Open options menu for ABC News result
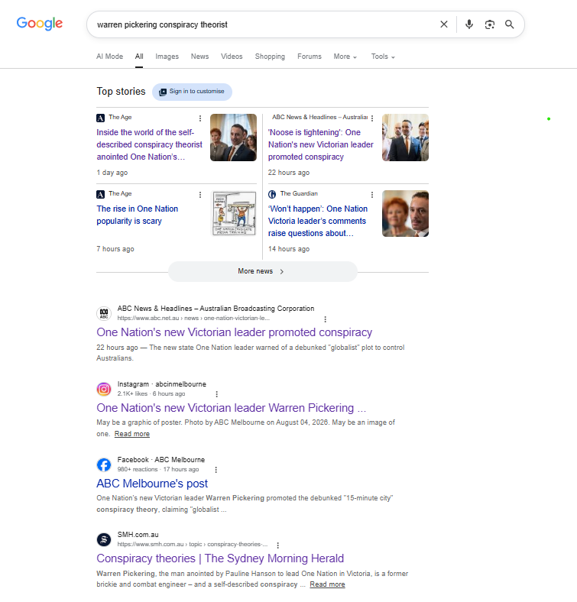 tap(325, 319)
